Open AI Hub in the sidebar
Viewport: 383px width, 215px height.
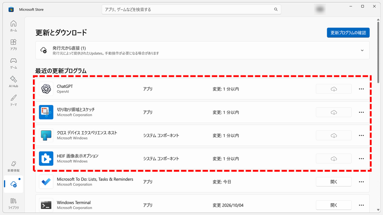pyautogui.click(x=13, y=82)
